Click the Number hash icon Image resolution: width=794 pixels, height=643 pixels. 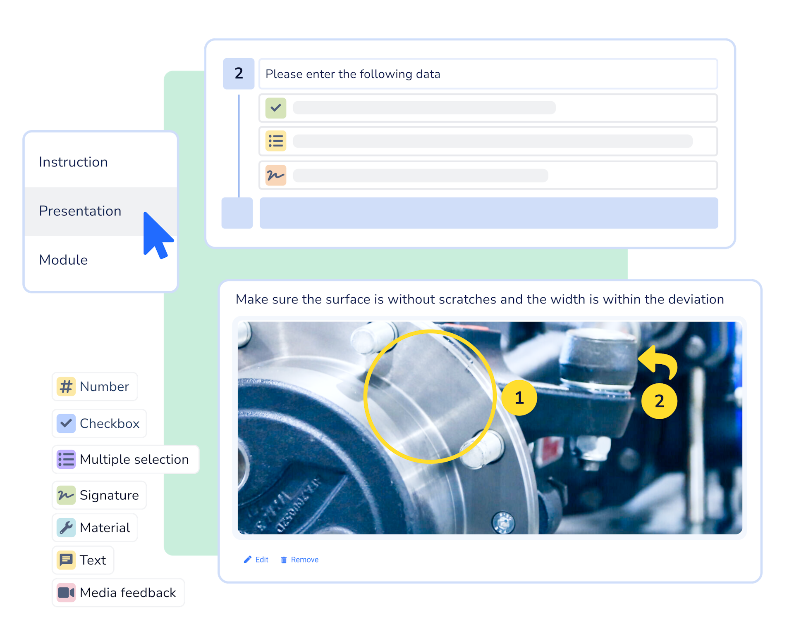(66, 387)
